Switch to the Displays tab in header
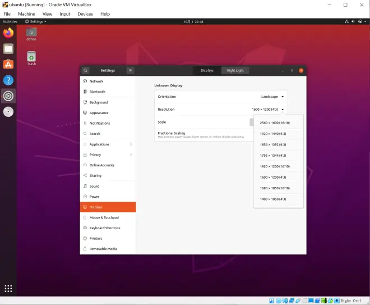Viewport: 370px width, 305px height. coord(207,70)
